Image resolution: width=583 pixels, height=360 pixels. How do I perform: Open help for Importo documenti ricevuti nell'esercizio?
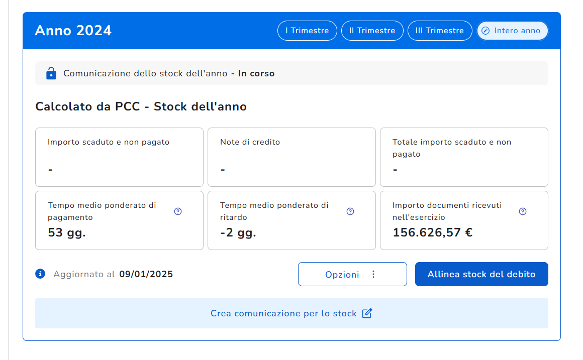tap(522, 211)
